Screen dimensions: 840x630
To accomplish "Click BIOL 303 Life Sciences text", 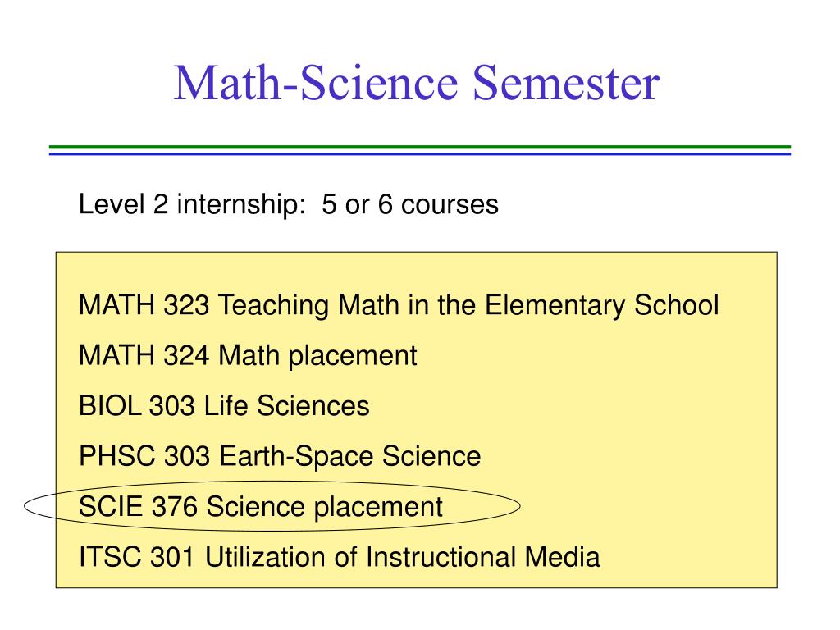I will (x=224, y=405).
